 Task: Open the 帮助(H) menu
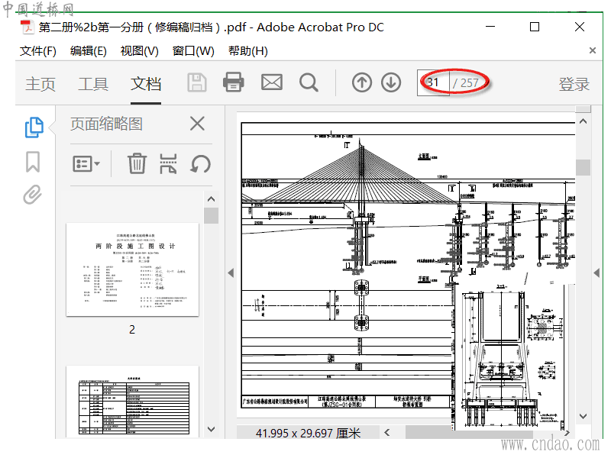[247, 51]
